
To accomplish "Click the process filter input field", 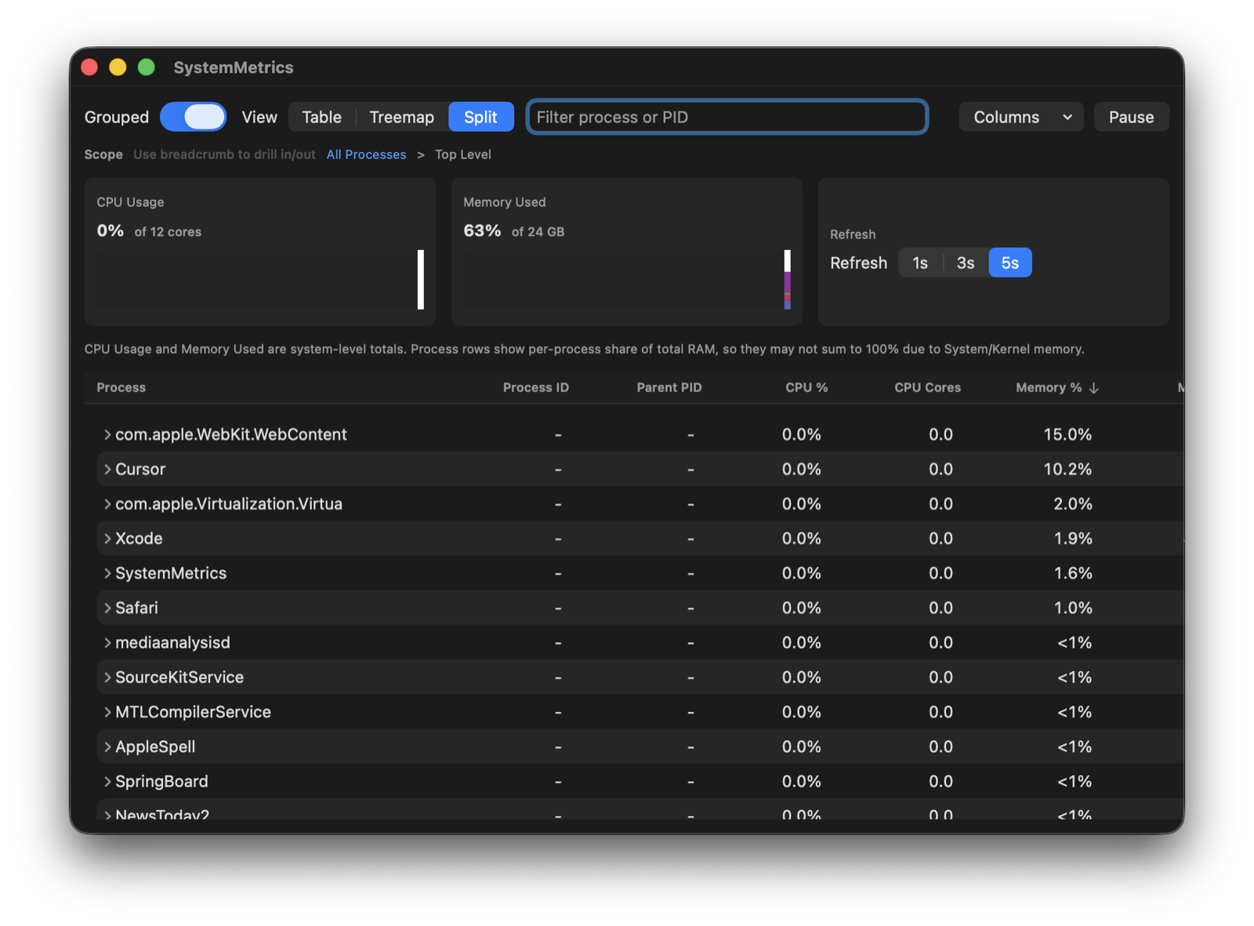I will pos(727,116).
